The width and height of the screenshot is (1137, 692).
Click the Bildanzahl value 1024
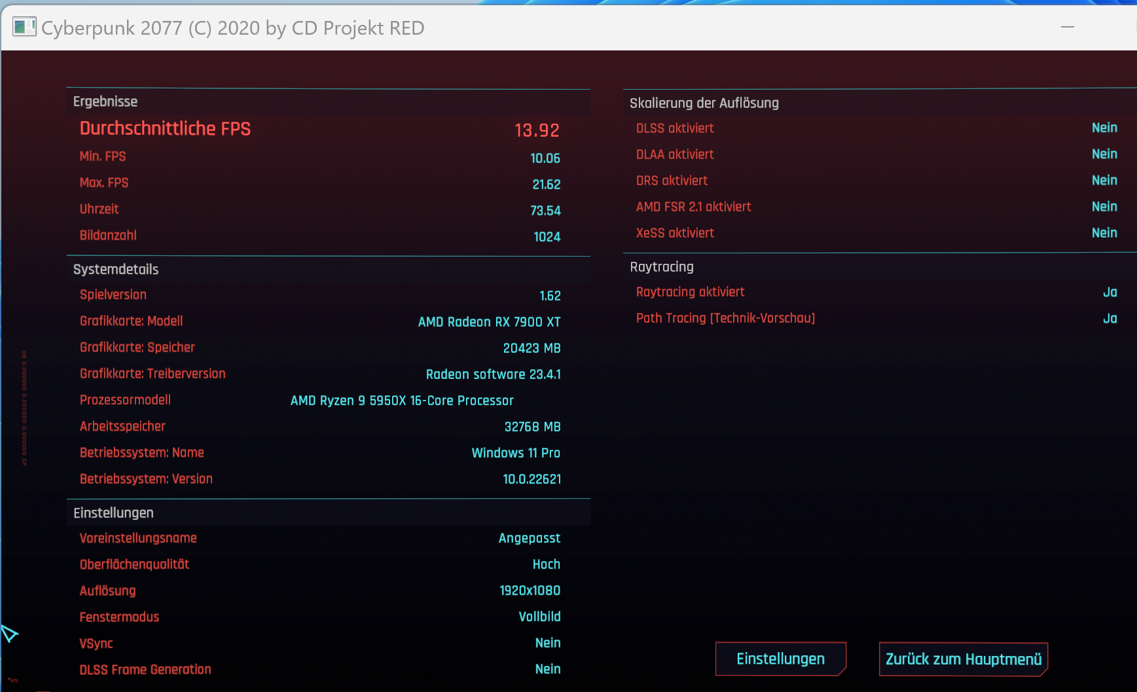point(547,237)
